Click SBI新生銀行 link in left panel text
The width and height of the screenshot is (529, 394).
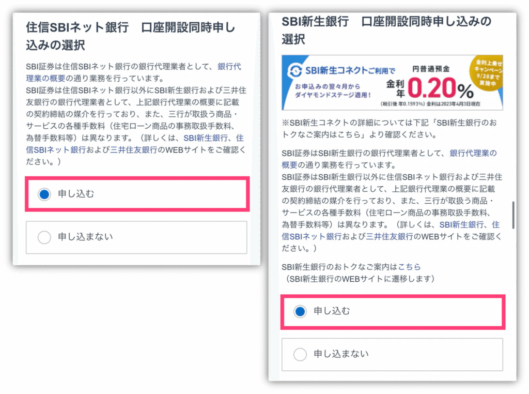pos(206,138)
